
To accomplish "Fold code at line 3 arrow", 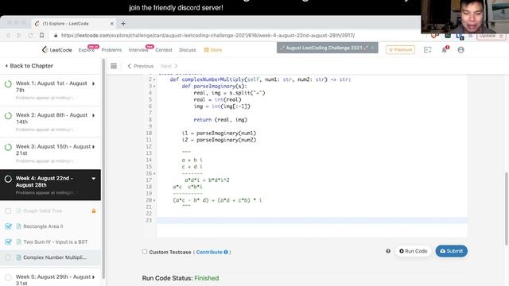I will click(x=154, y=87).
